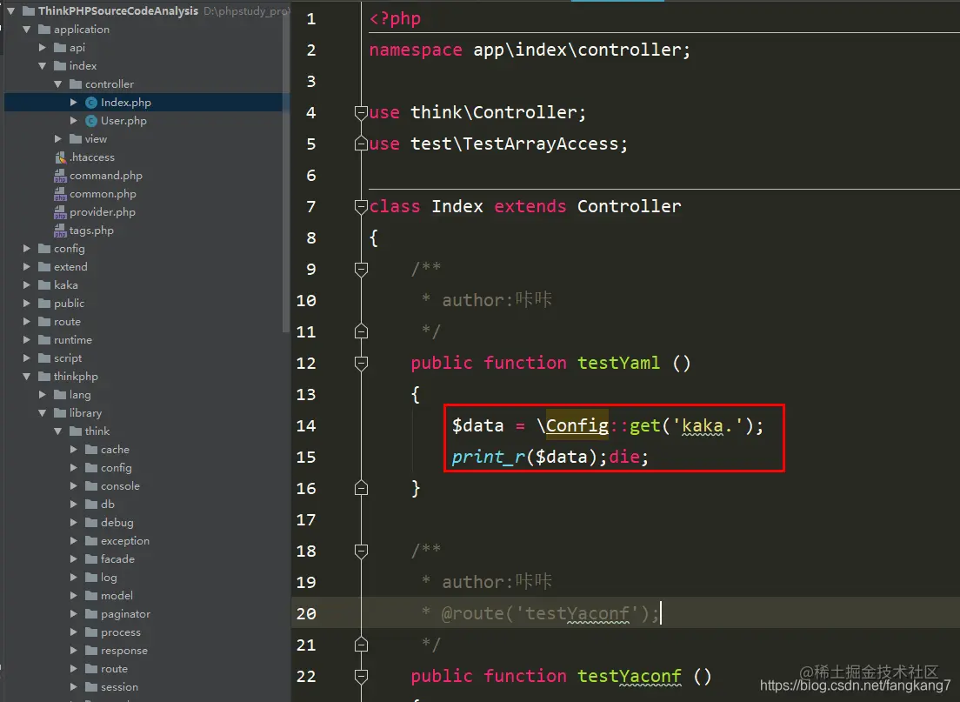The width and height of the screenshot is (960, 702).
Task: Click the use-block fold end marker at line 5
Action: (x=361, y=144)
